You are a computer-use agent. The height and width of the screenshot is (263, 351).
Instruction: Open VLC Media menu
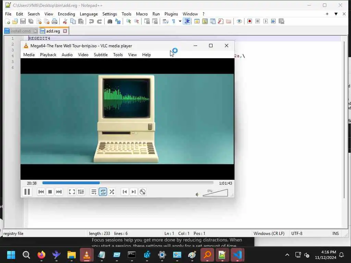[x=29, y=55]
